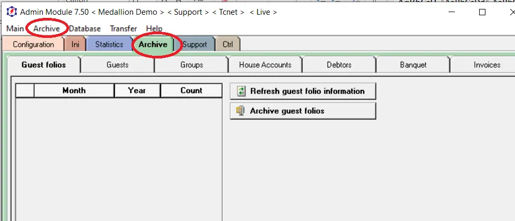Click the refresh icon on Refresh guest folio button

coord(241,91)
